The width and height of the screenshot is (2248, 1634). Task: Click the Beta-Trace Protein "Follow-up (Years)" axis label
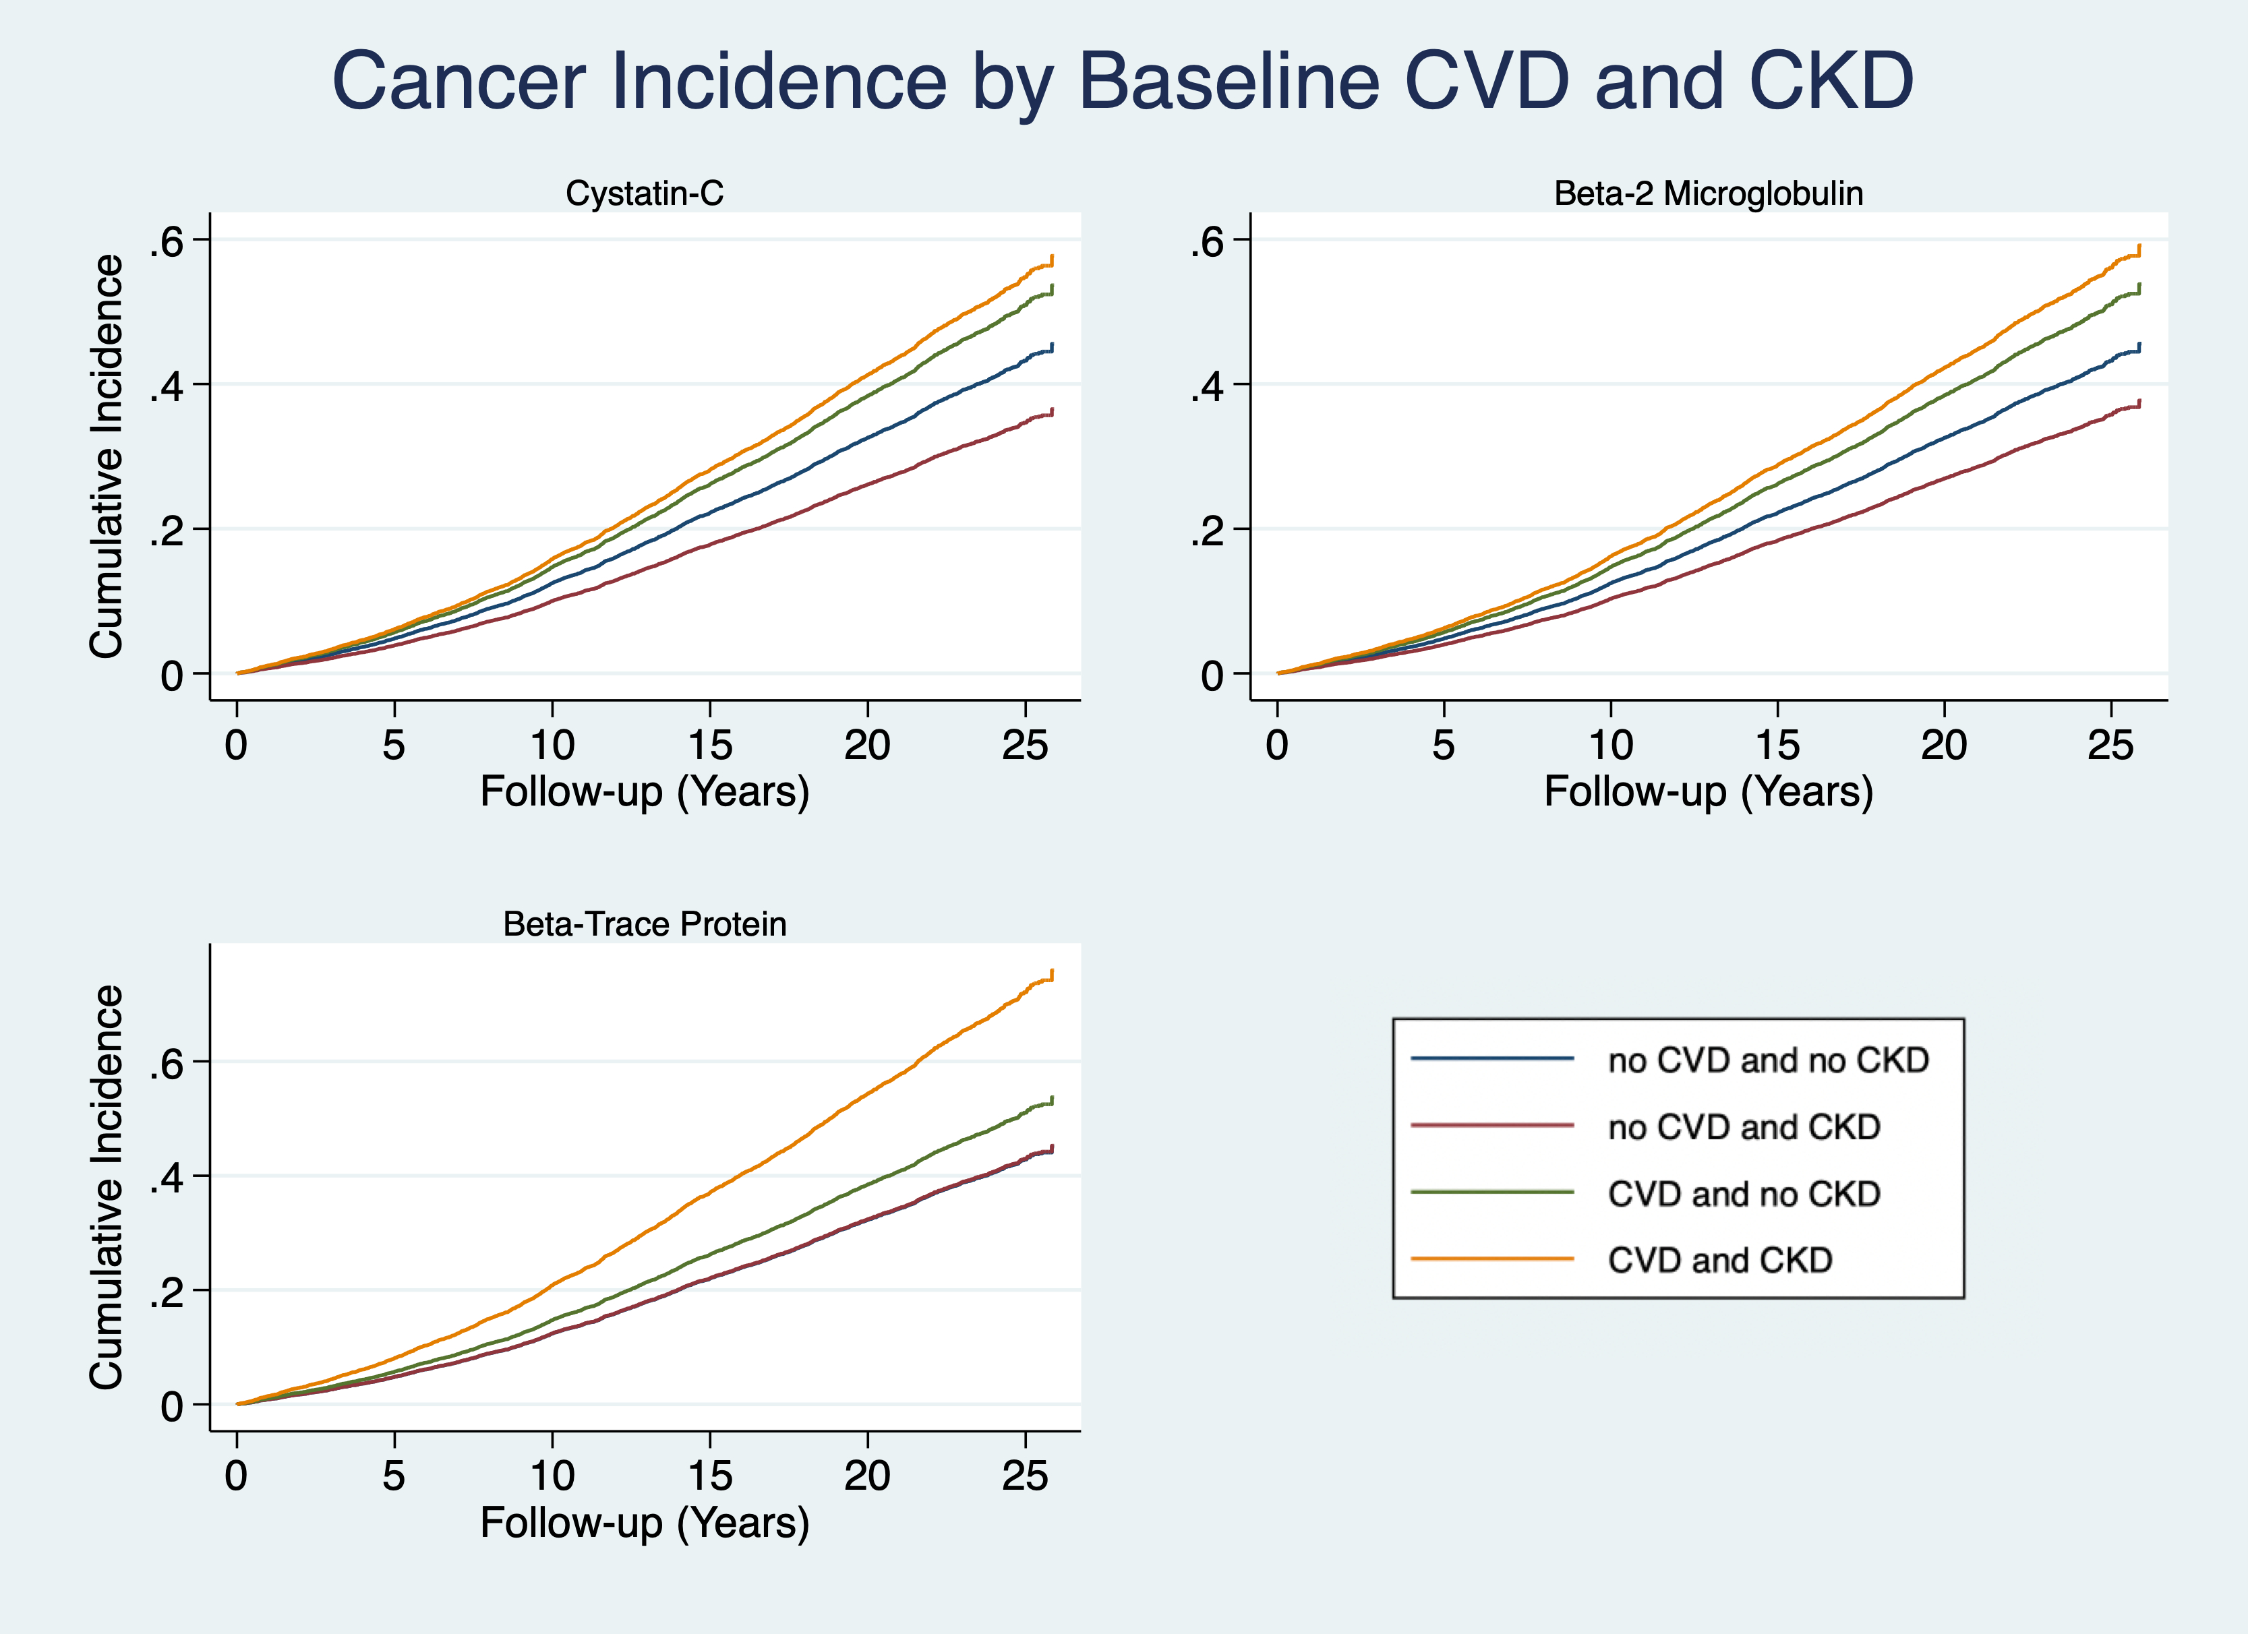[645, 1523]
